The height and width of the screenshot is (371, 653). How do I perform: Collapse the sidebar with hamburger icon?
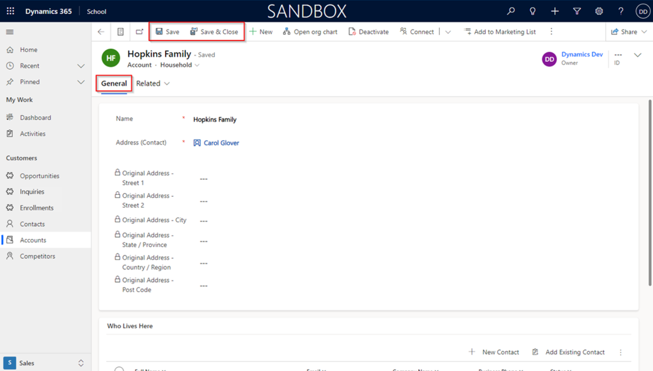coord(10,32)
